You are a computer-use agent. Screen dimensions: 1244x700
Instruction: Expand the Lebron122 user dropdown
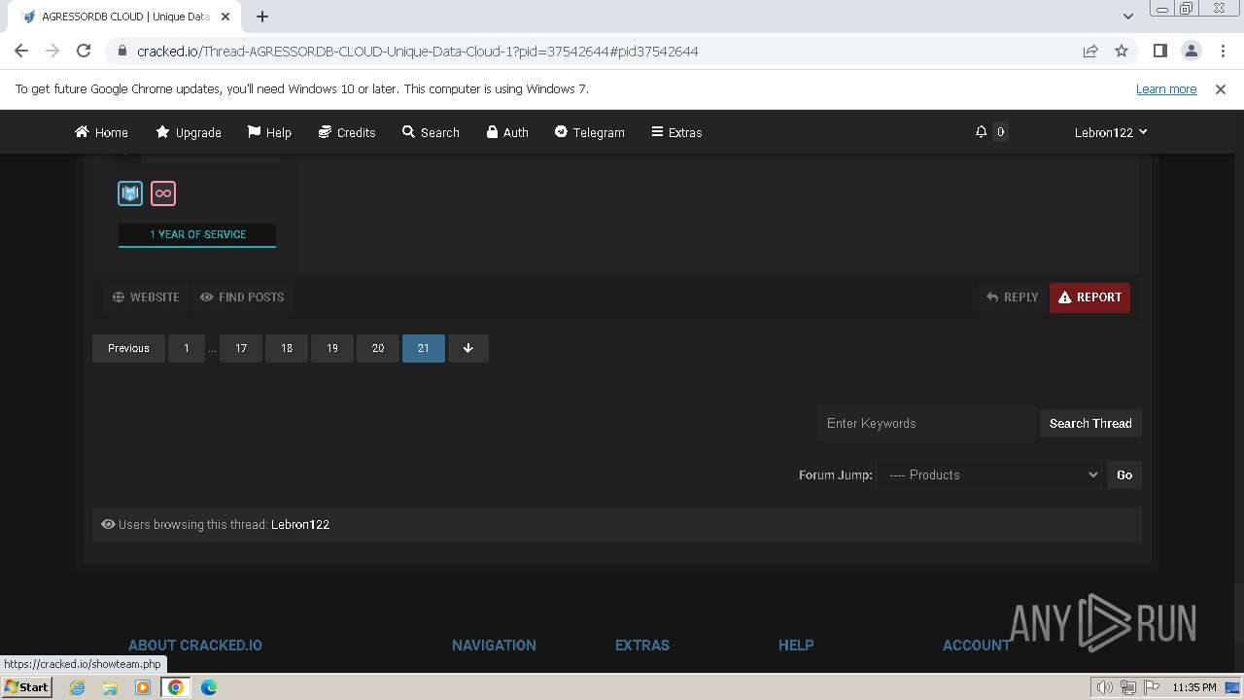tap(1111, 132)
